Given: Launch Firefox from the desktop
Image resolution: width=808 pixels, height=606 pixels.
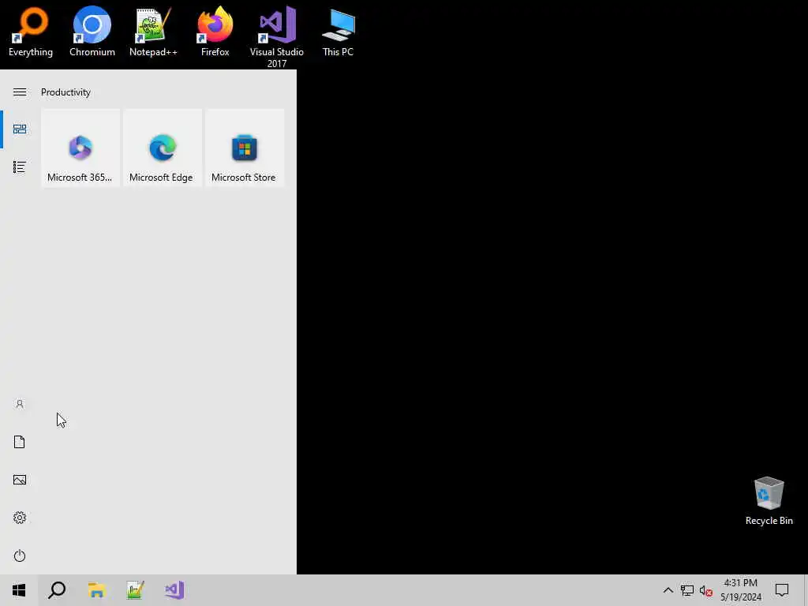Looking at the screenshot, I should [x=215, y=32].
